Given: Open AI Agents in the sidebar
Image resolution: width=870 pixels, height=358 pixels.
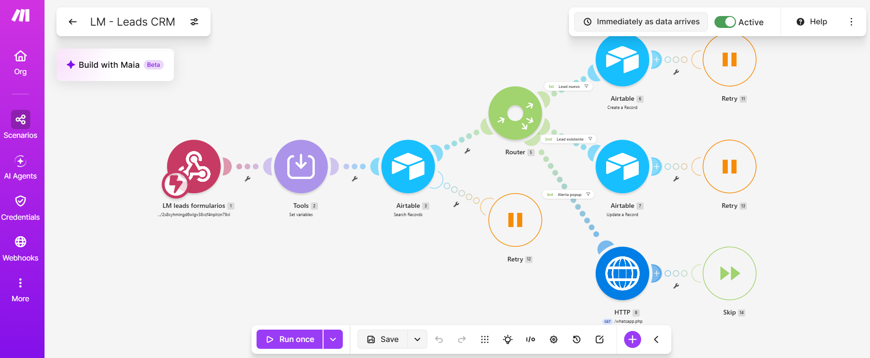Looking at the screenshot, I should pos(20,168).
